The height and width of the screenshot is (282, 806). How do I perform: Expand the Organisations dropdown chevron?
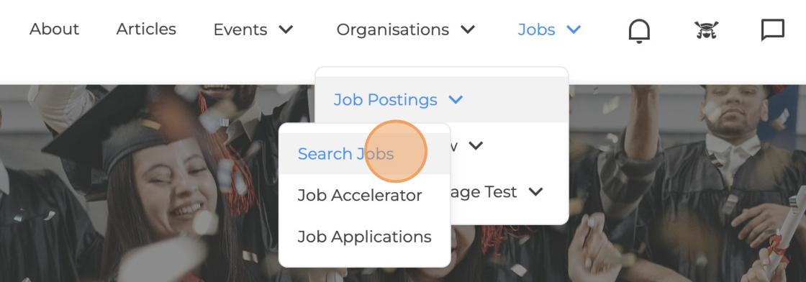467,29
